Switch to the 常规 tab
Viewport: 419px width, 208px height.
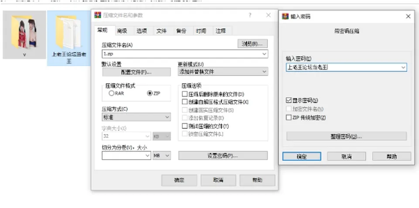102,30
